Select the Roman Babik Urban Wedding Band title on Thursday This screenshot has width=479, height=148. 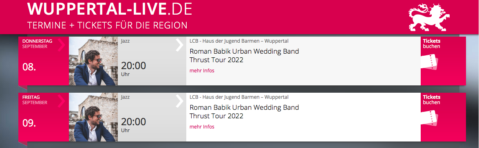tap(244, 51)
